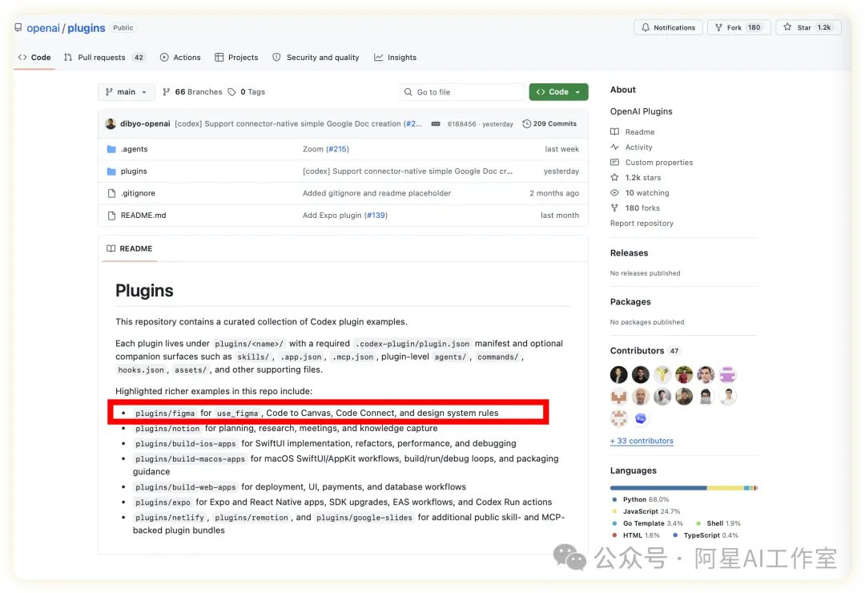865x593 pixels.
Task: Click the repository icon beside openai
Action: (18, 27)
